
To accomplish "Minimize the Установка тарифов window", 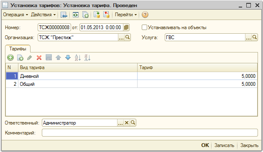I will coord(240,5).
